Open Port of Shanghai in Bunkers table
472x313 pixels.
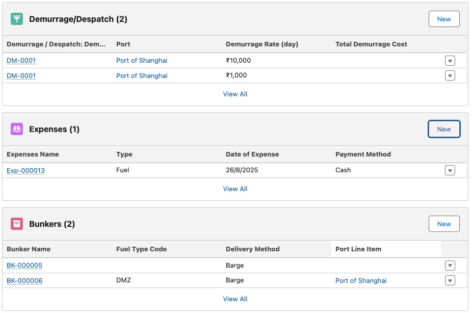click(361, 280)
